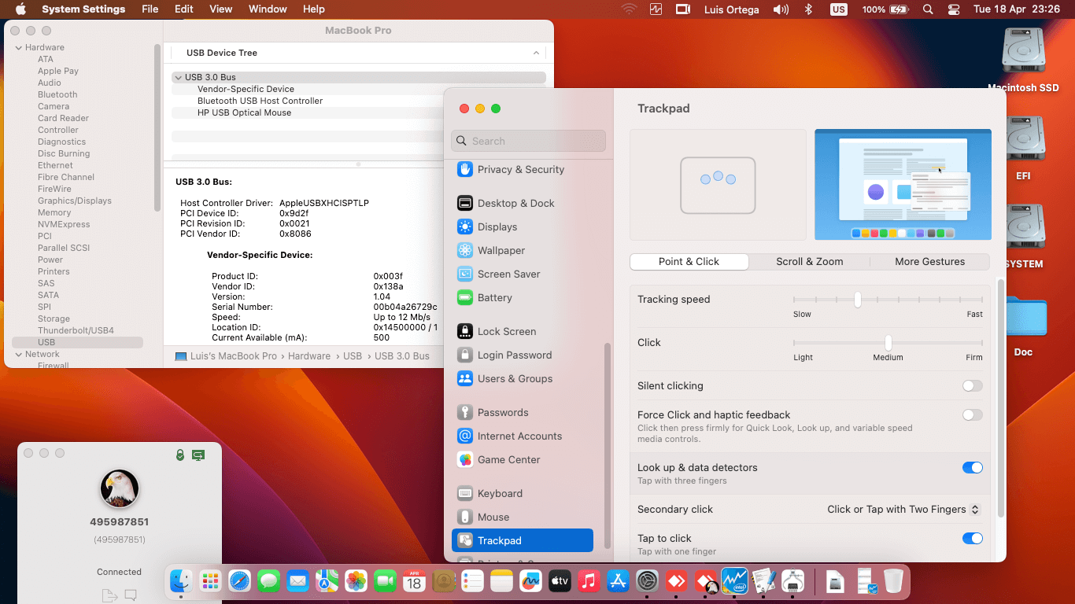Click Hardware in the System Information path bar
The width and height of the screenshot is (1075, 604).
pos(309,356)
